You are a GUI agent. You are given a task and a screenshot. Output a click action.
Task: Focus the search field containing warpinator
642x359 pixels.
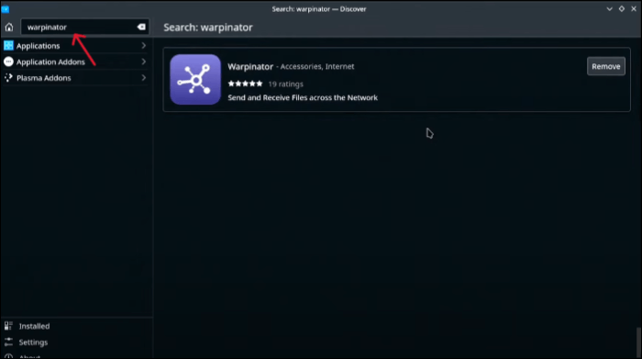coord(84,27)
